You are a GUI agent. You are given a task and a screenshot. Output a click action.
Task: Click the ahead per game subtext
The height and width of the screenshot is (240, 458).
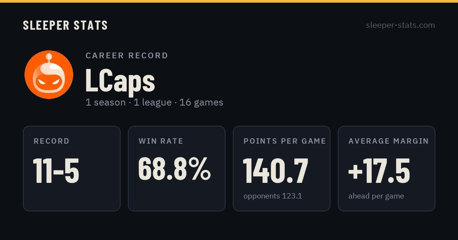pos(376,196)
